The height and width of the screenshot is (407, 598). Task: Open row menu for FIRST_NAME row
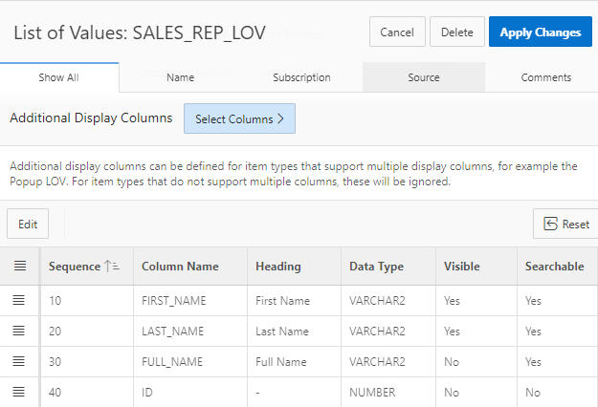pyautogui.click(x=19, y=300)
